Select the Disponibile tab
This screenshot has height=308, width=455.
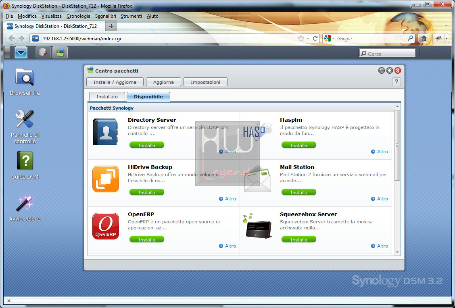click(x=148, y=97)
